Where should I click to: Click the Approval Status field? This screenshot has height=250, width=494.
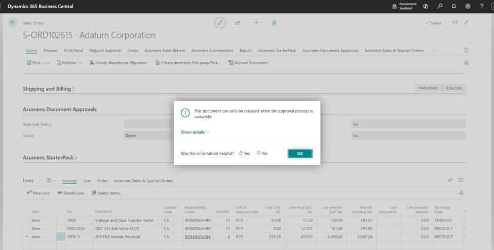click(x=148, y=124)
